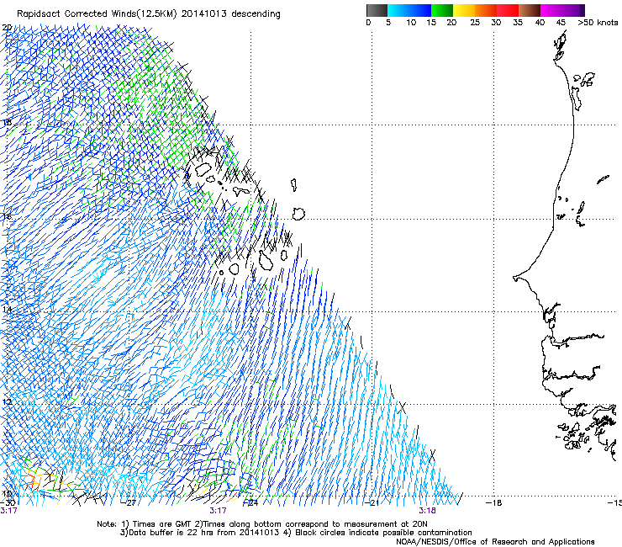Click the longitude label '-30' on bottom axis
This screenshot has width=622, height=547.
click(x=8, y=502)
